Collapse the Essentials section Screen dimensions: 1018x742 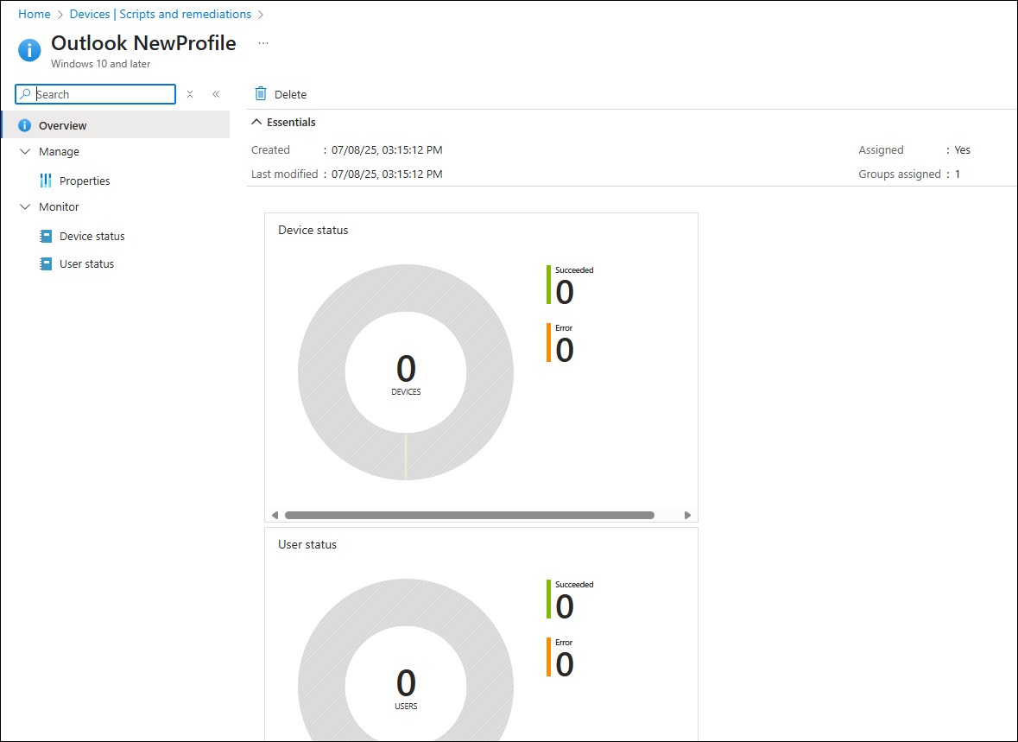point(256,123)
